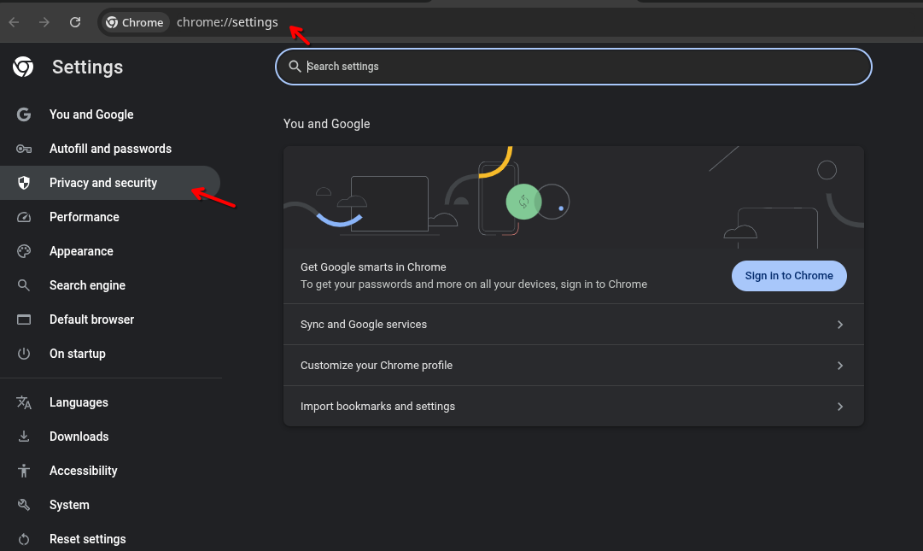Go to Privacy and security
The width and height of the screenshot is (923, 551).
tap(110, 183)
